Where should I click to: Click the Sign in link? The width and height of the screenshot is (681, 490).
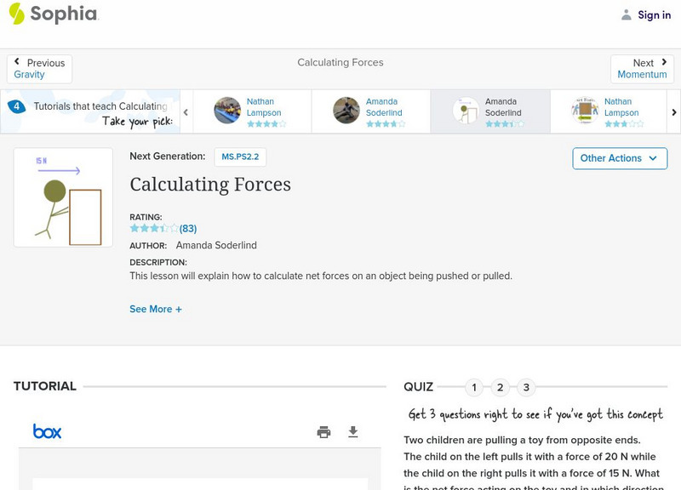654,15
